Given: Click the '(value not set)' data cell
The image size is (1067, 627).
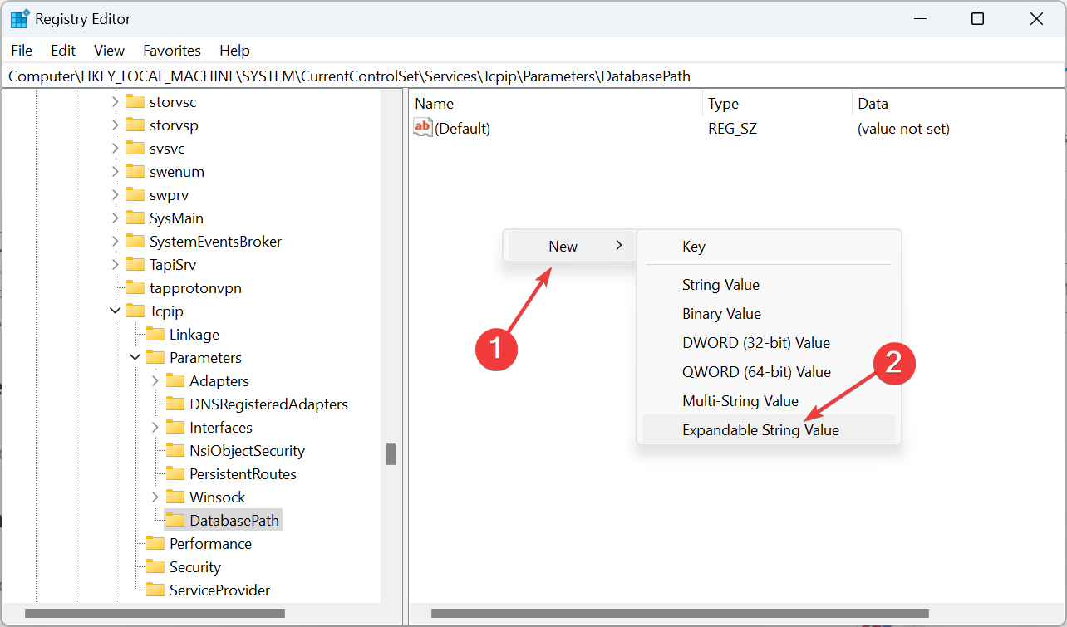Looking at the screenshot, I should coord(903,129).
